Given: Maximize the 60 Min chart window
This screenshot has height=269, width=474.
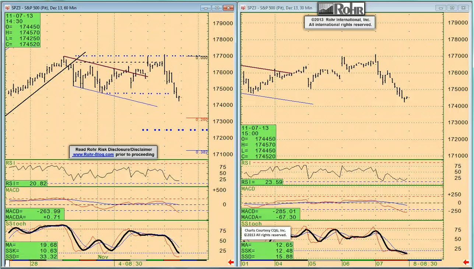Looking at the screenshot, I should click(x=217, y=8).
